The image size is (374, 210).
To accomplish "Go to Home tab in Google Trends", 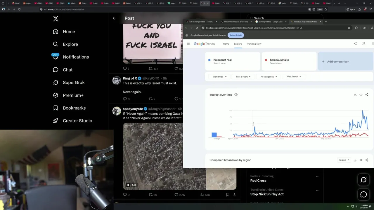I will 226,44.
